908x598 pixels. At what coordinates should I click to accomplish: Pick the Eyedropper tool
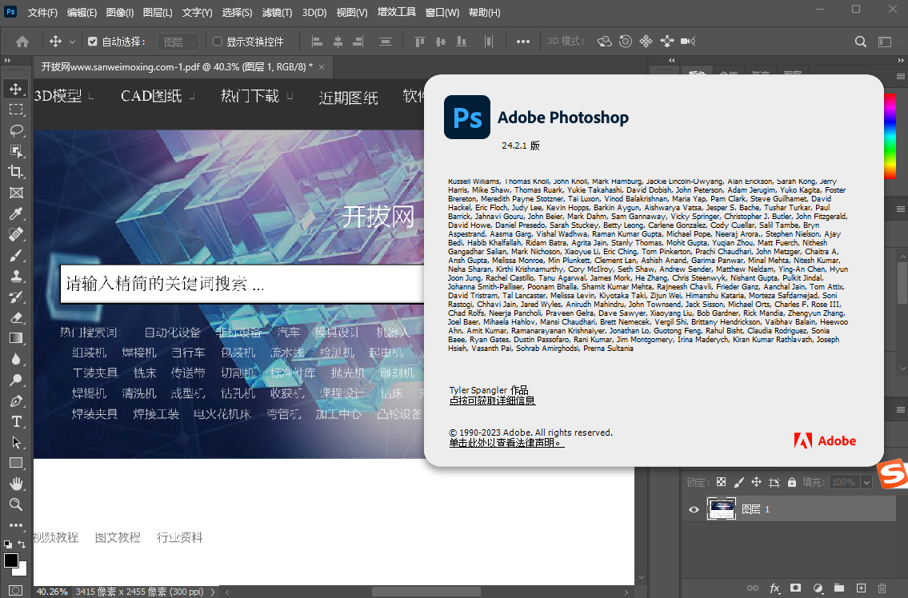coord(16,213)
